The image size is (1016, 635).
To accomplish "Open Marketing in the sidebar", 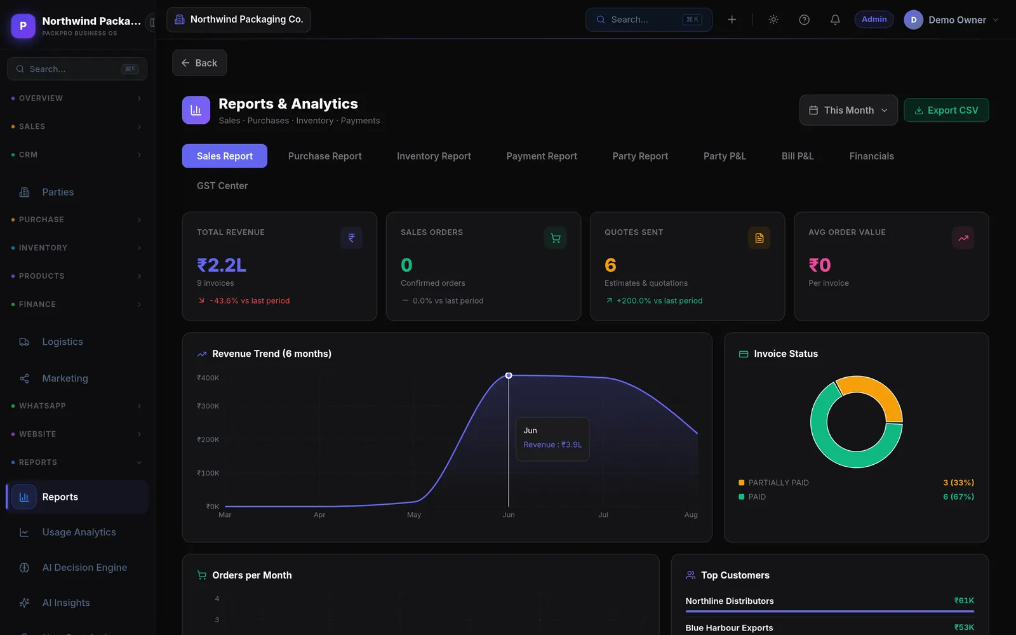I will point(77,378).
